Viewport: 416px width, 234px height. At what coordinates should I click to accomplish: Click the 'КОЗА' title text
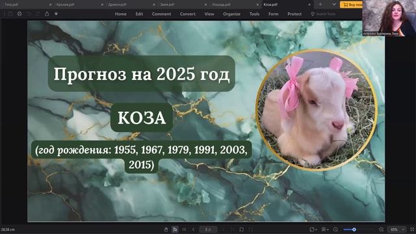pyautogui.click(x=142, y=118)
